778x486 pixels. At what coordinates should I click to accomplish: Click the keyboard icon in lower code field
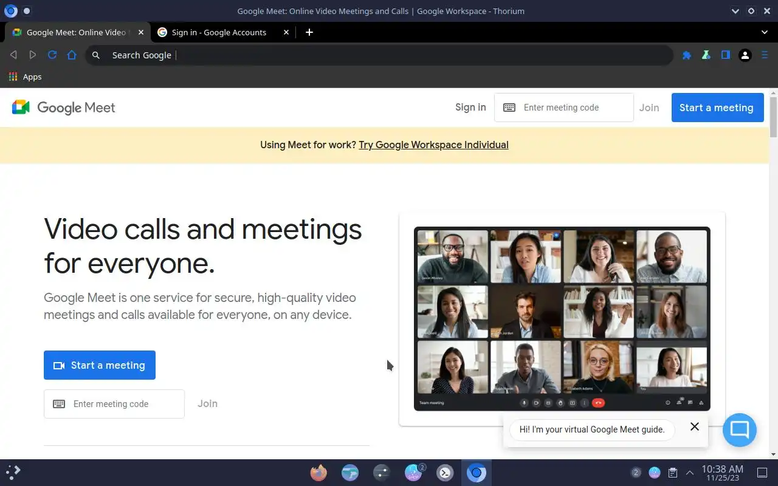coord(59,404)
